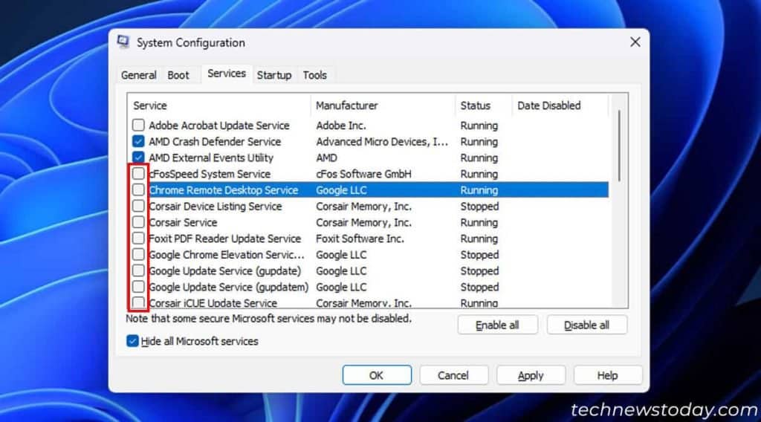Viewport: 761px width, 422px height.
Task: Toggle the Corsair Service checkbox
Action: coord(138,222)
